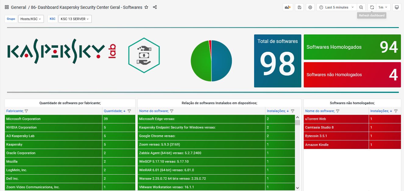Click the scroll up arrow in software table

pyautogui.click(x=298, y=117)
